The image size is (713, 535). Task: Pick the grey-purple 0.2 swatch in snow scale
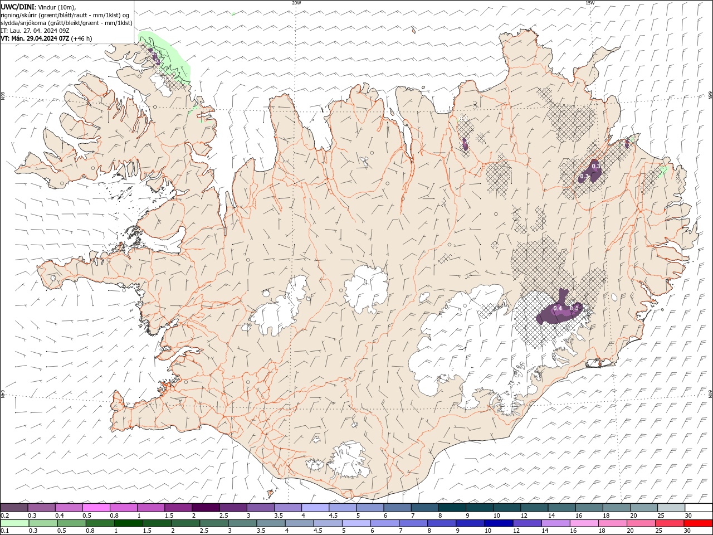[14, 508]
